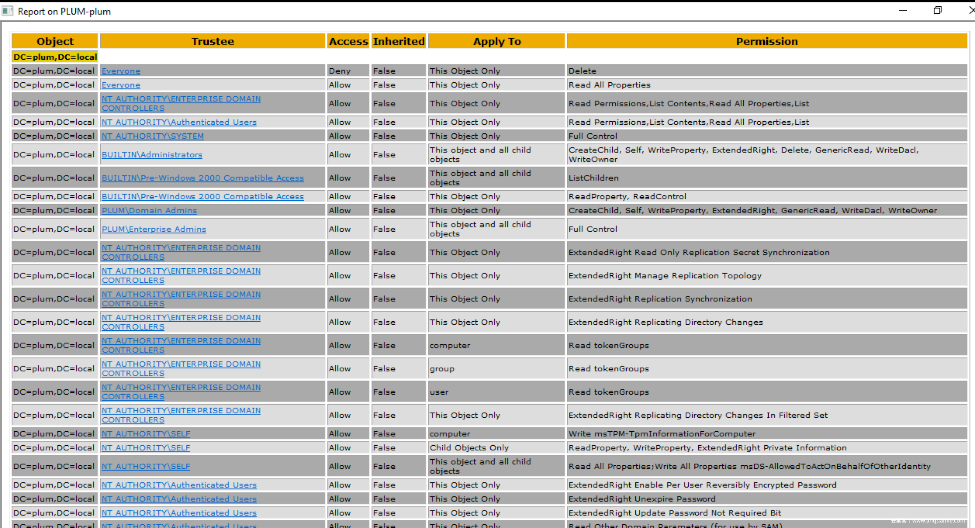Open the NT AUTHORITY\SYSTEM trustee link

point(152,136)
